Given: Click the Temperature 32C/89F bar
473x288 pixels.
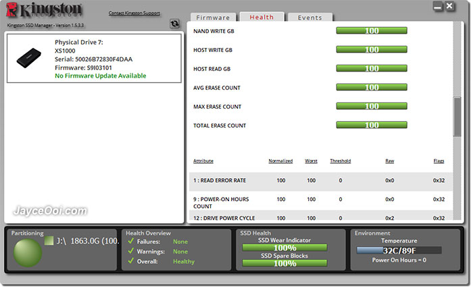Looking at the screenshot, I should 399,250.
